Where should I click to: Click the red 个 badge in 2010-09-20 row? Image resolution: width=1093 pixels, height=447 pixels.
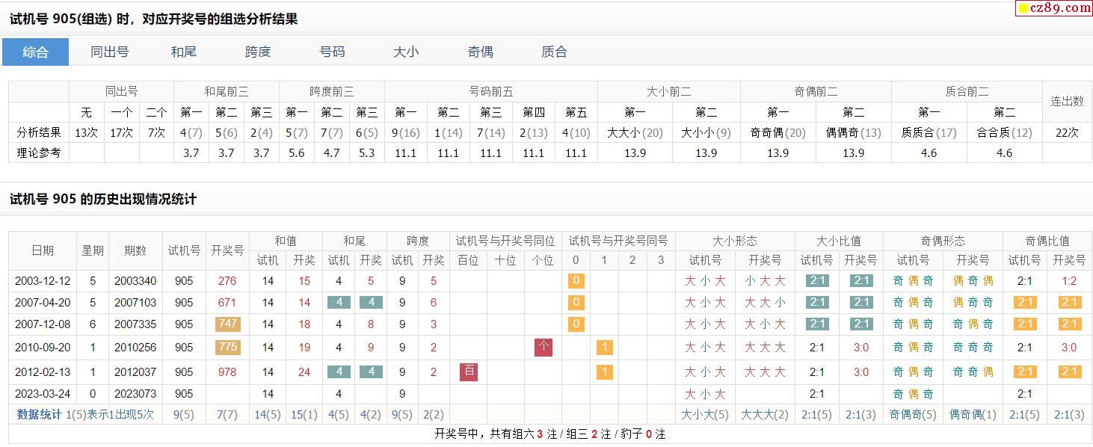coord(544,348)
